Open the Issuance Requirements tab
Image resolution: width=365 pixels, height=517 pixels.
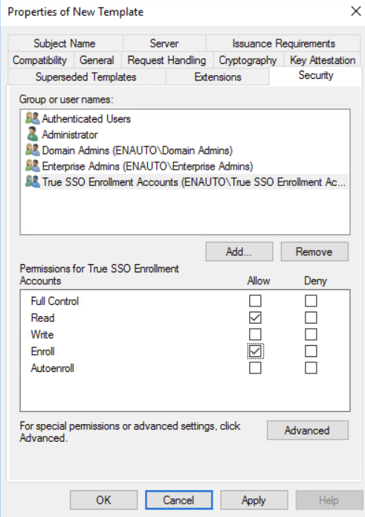click(283, 43)
